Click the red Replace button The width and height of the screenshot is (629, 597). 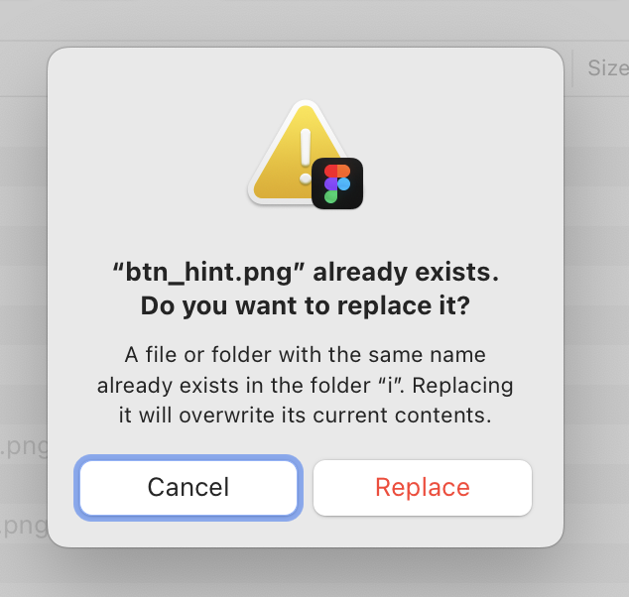coord(423,487)
